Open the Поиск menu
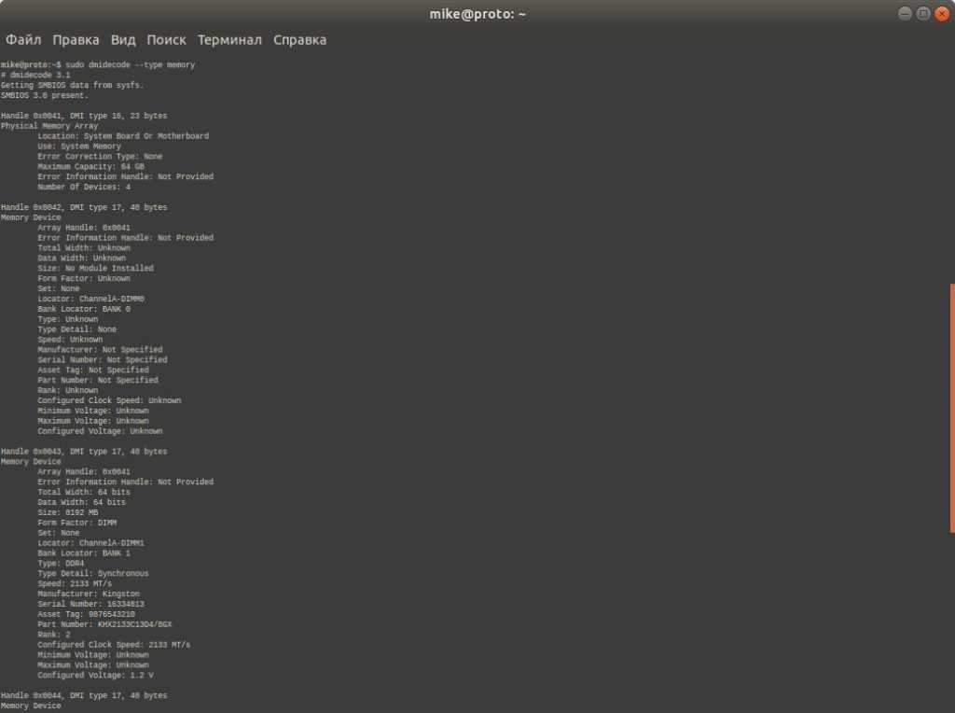Image resolution: width=955 pixels, height=713 pixels. pos(166,40)
